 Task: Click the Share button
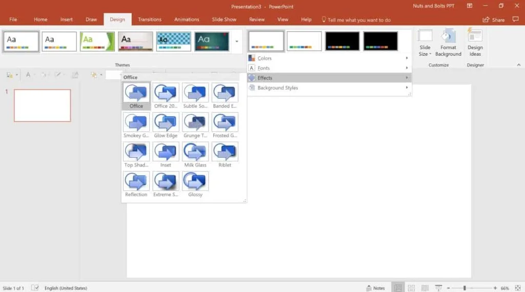[494, 20]
